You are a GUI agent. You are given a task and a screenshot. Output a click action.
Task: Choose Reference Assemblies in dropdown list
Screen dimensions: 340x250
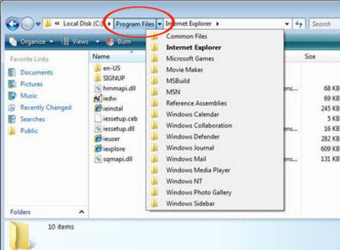215,103
